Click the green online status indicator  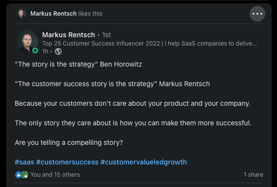click(x=35, y=50)
